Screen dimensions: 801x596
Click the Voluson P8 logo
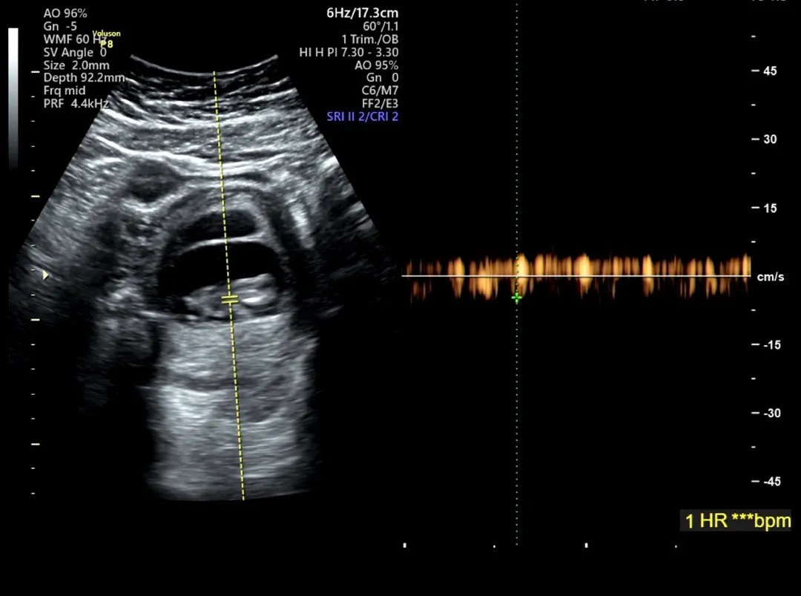pos(106,39)
